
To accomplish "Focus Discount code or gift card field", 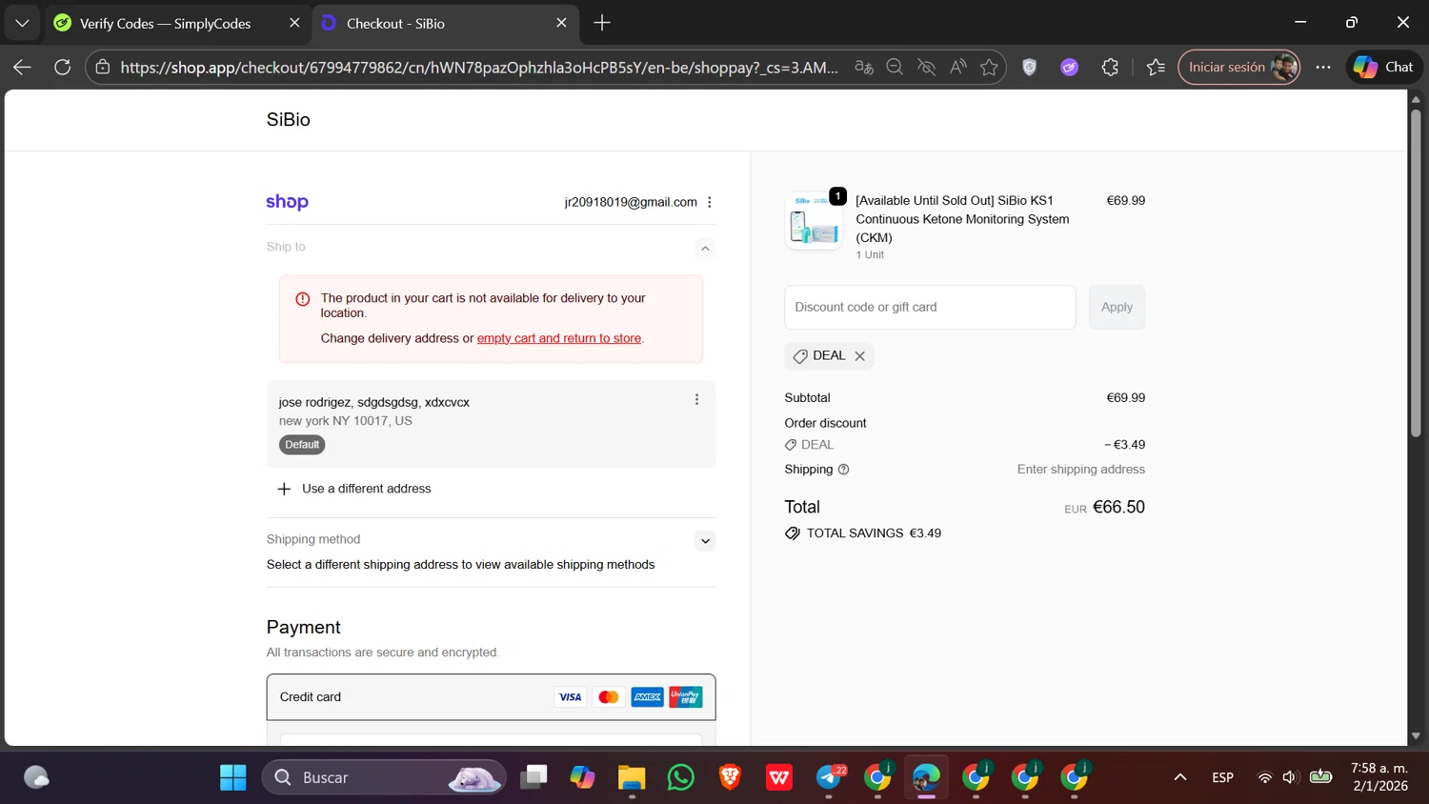I will pyautogui.click(x=930, y=307).
